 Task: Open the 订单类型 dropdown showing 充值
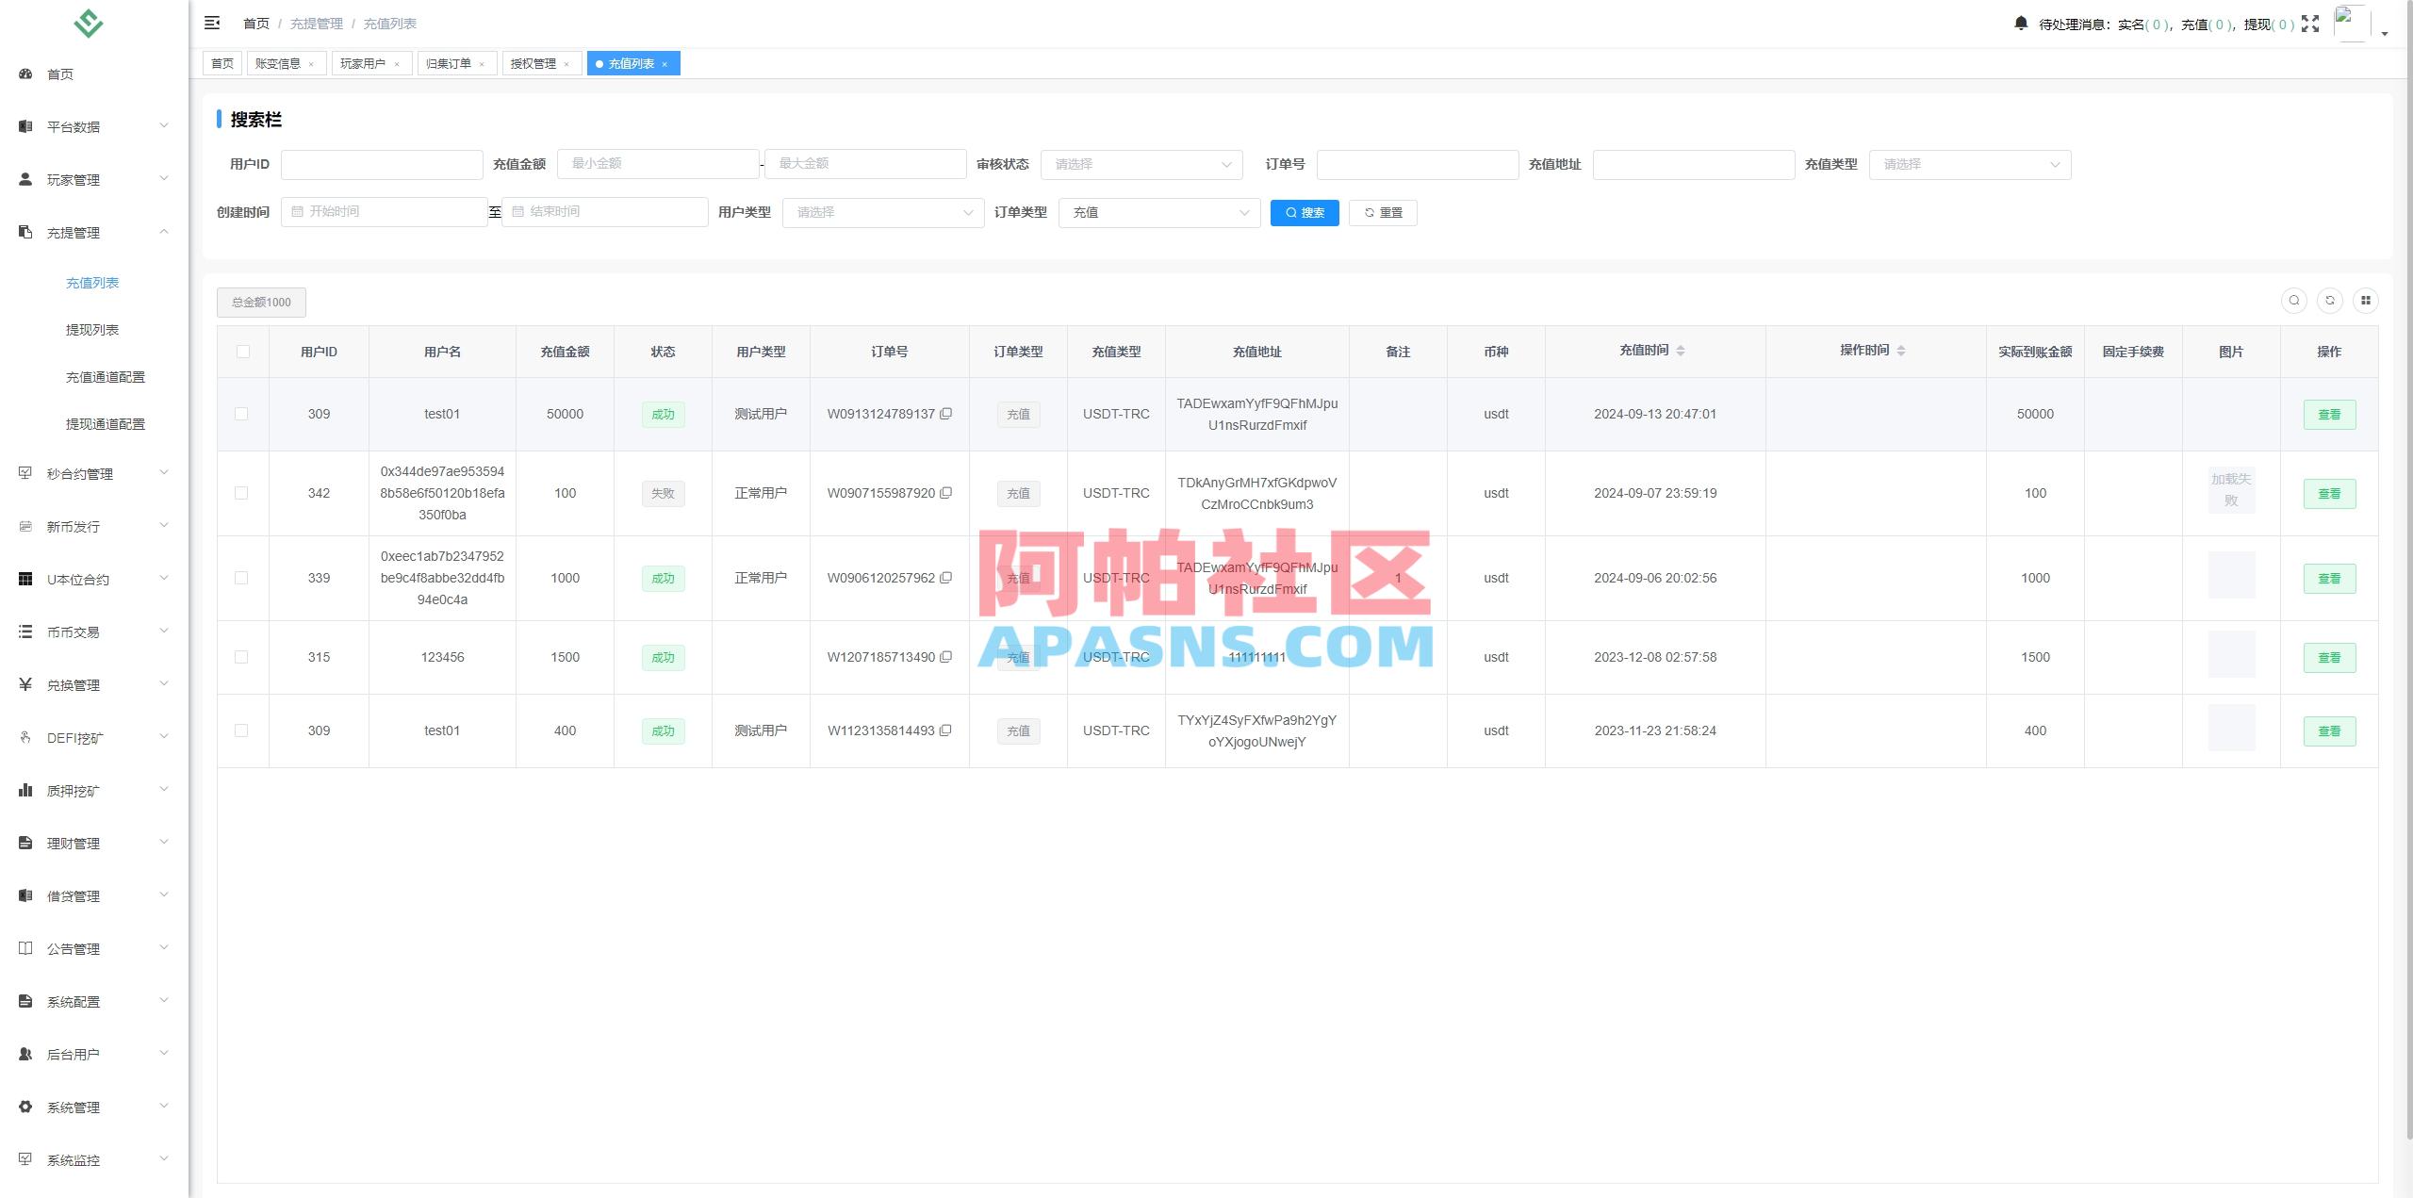[1159, 212]
